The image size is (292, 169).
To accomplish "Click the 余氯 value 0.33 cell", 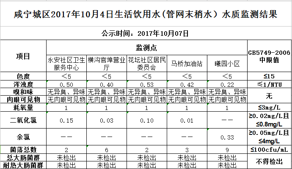I will (x=227, y=137).
